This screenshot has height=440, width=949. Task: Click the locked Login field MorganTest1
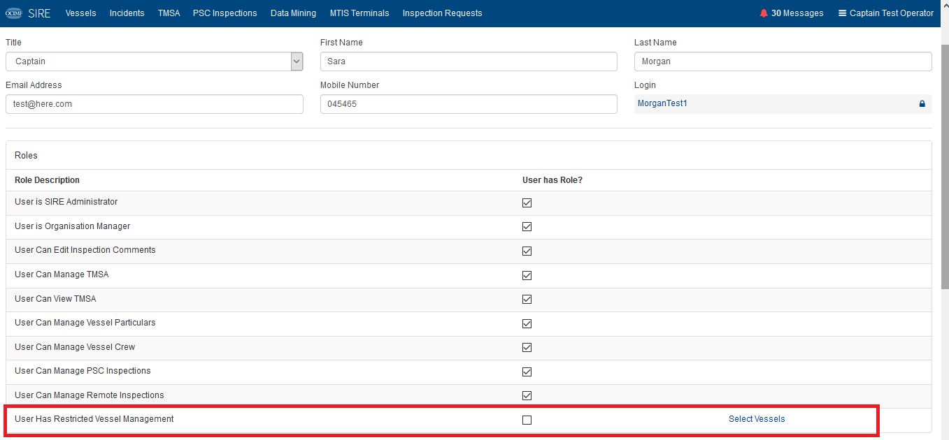pyautogui.click(x=783, y=104)
